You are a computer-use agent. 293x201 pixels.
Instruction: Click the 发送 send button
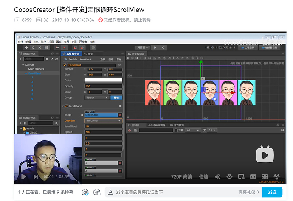pos(272,192)
